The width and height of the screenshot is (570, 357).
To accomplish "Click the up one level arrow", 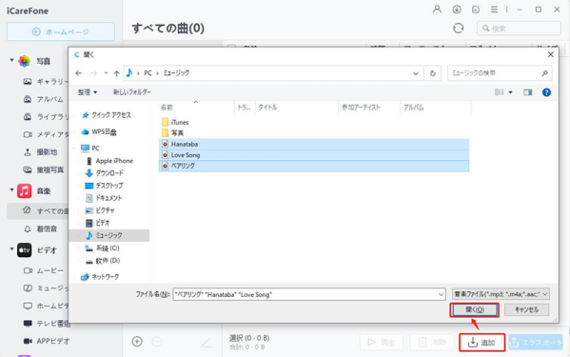I will 116,73.
